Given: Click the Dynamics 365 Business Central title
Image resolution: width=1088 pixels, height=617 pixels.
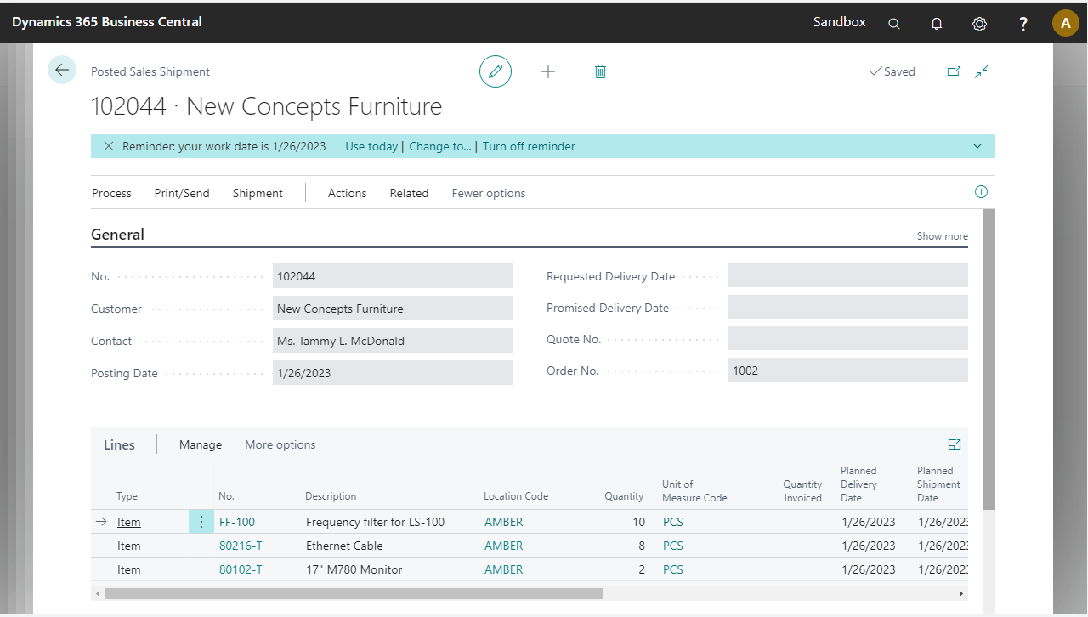Looking at the screenshot, I should pyautogui.click(x=107, y=22).
